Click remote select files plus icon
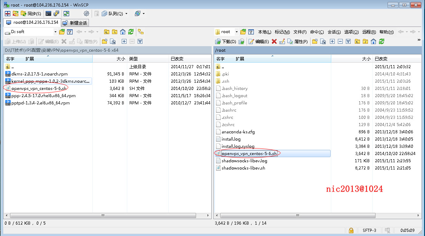This screenshot has width=425, height=236. tap(332, 41)
